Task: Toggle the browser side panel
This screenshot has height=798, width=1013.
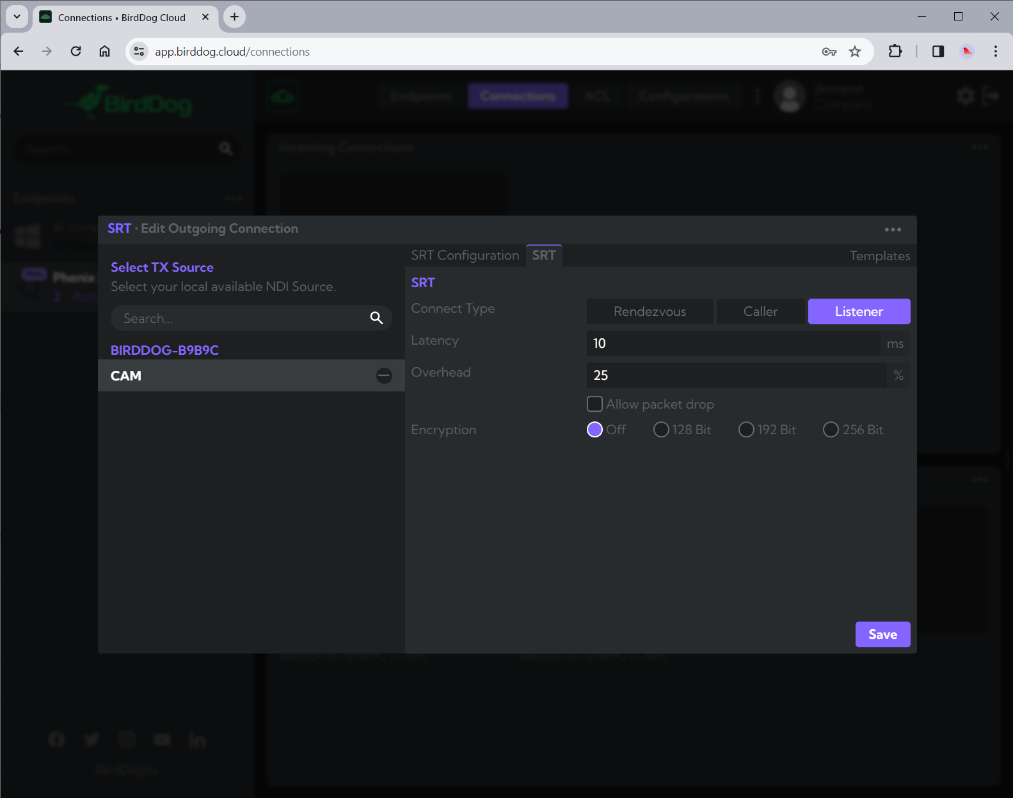Action: 938,51
